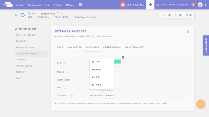Select PHP 7.4 from the dropdown
Screen dimensions: 209x117
[96, 62]
